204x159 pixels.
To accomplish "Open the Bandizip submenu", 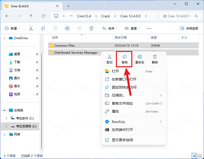I will point(134,122).
